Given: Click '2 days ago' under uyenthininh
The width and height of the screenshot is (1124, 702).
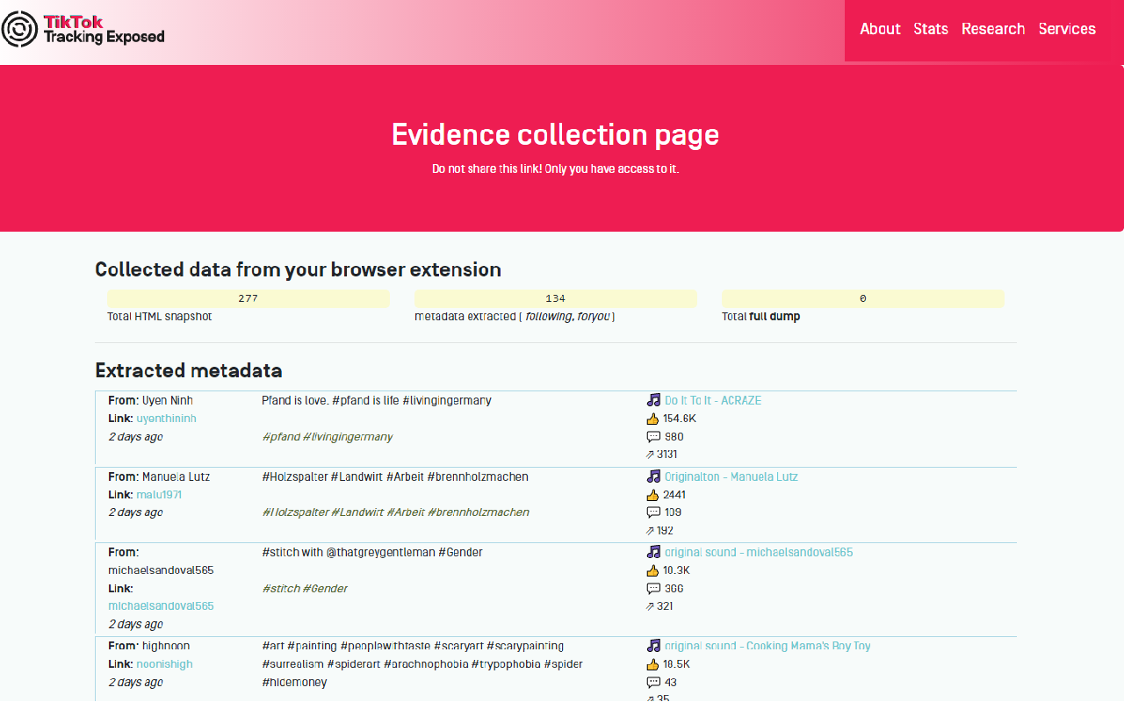Looking at the screenshot, I should coord(135,437).
